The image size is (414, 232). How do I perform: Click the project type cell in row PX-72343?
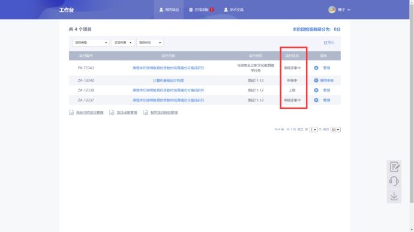[x=256, y=68]
